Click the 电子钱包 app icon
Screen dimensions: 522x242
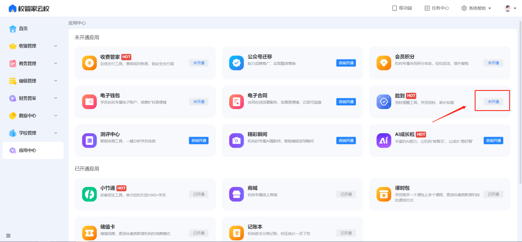pyautogui.click(x=89, y=102)
